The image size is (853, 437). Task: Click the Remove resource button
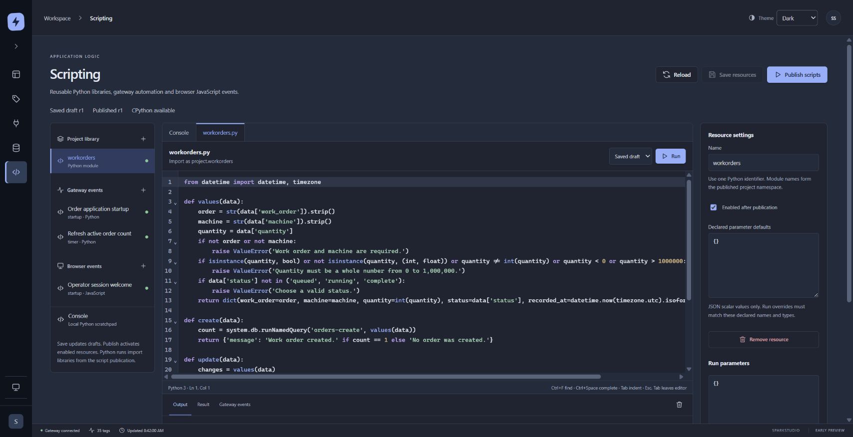click(763, 340)
